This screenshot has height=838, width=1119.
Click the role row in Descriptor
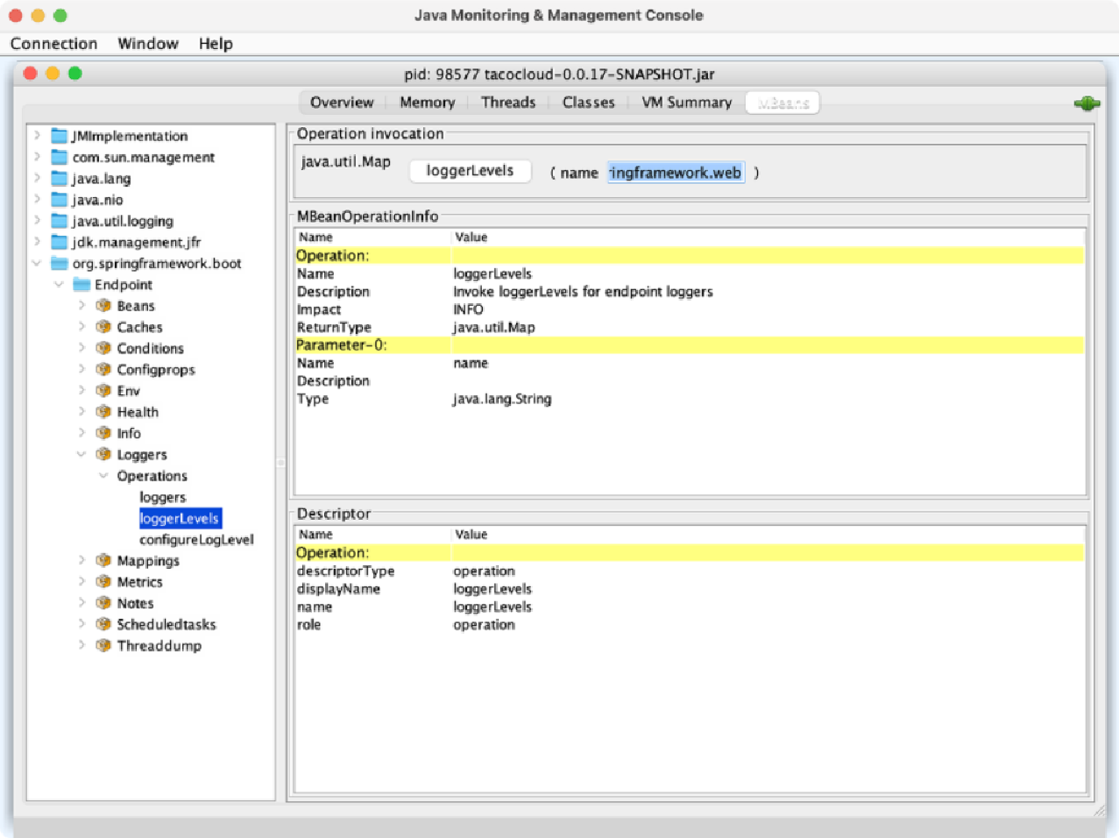[690, 624]
